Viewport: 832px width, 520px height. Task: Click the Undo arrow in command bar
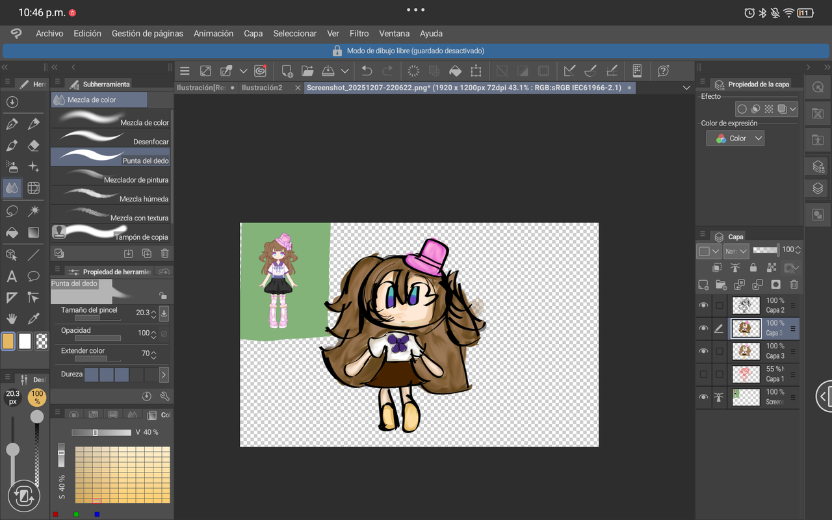367,71
